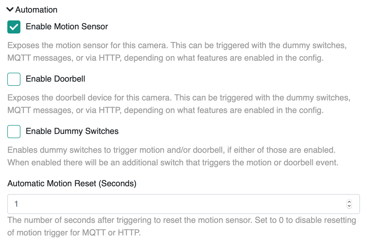Select the 'Enable Dummy Switches' label text
Viewport: 372px width, 248px height.
(x=72, y=131)
